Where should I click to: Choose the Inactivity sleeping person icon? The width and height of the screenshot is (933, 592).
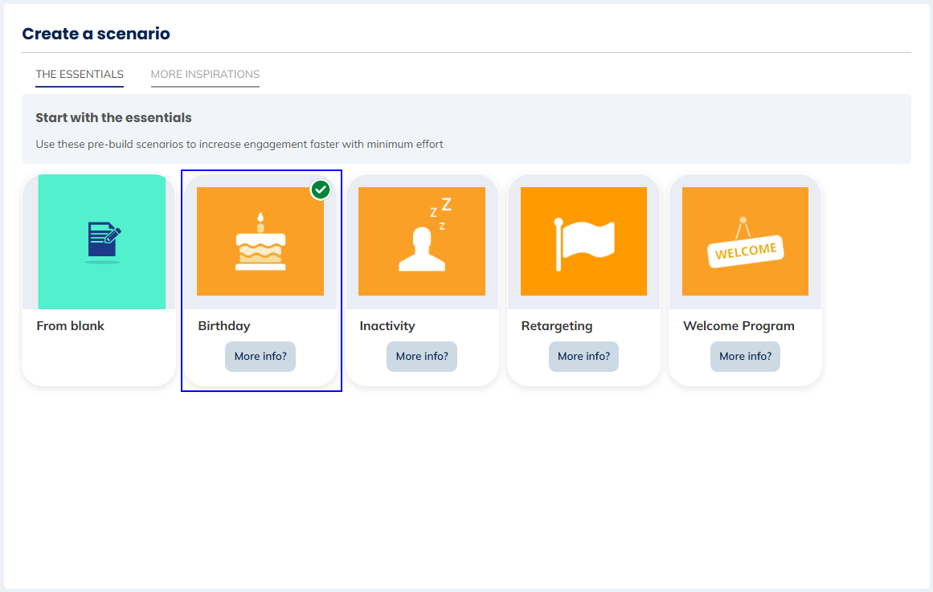(x=422, y=240)
